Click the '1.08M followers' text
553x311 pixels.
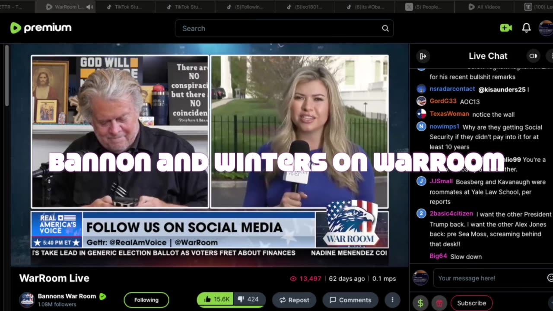pyautogui.click(x=57, y=304)
